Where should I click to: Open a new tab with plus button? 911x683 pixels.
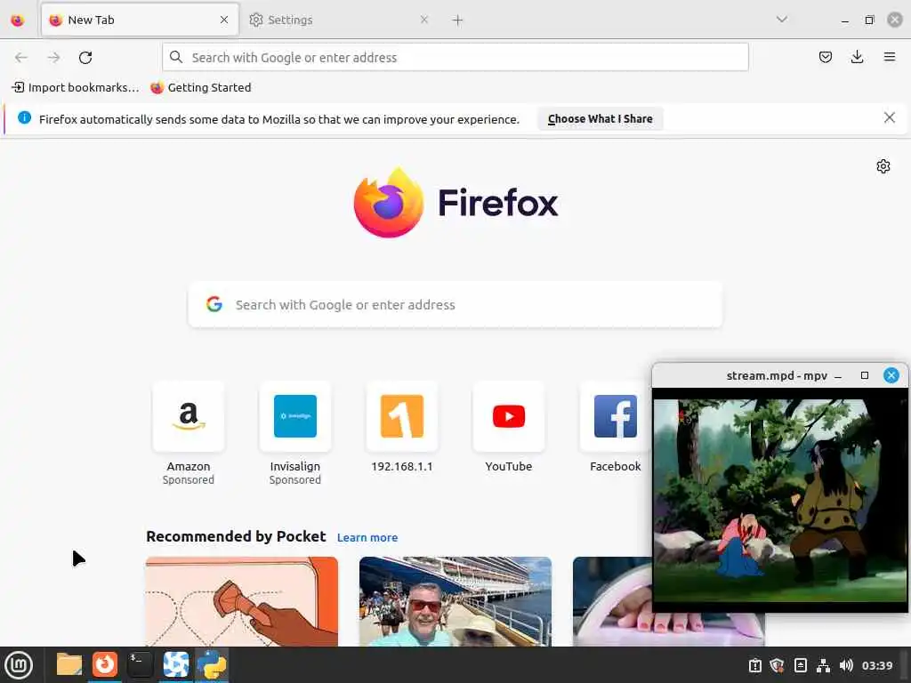click(457, 20)
